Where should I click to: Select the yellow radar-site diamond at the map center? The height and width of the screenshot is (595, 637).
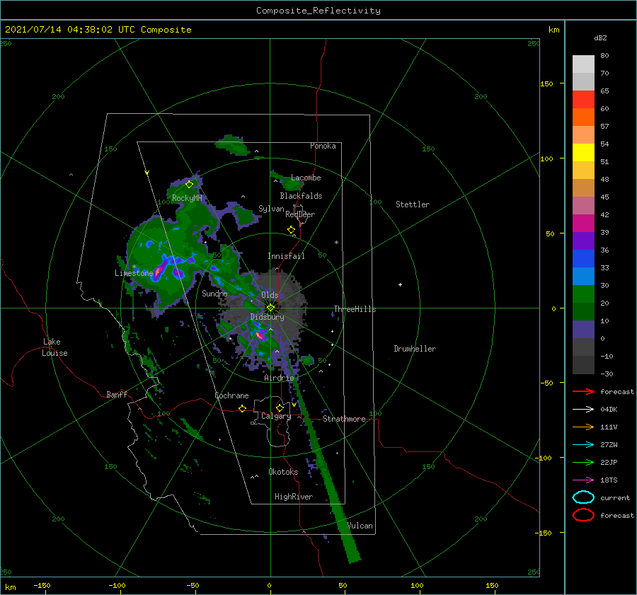[x=270, y=308]
